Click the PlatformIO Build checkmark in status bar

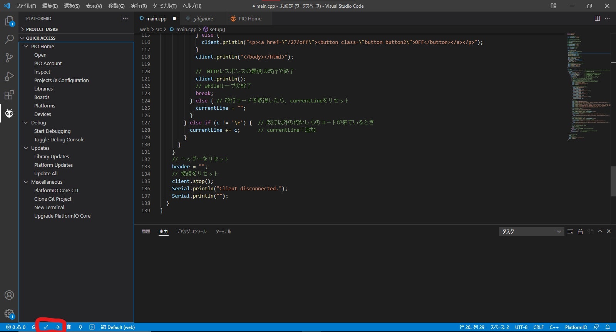point(46,327)
